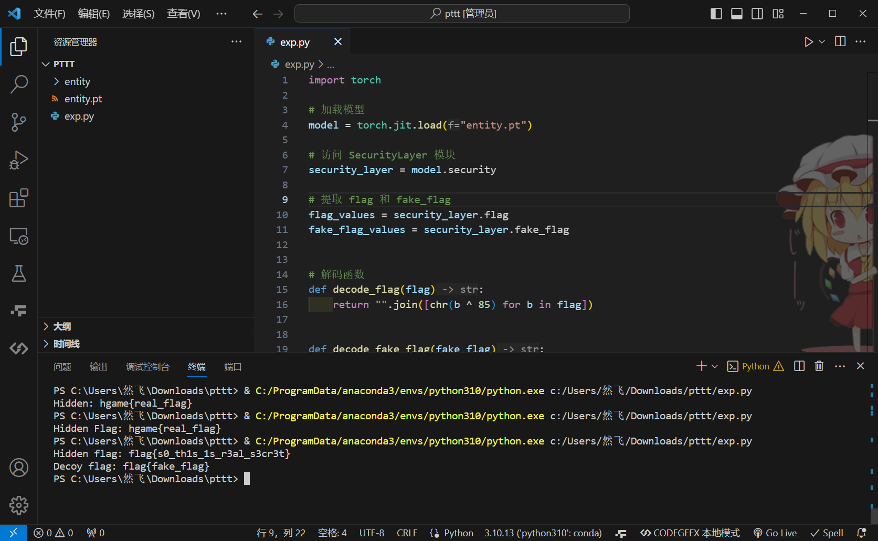Open hidden menus ellipsis in menu bar

[221, 14]
